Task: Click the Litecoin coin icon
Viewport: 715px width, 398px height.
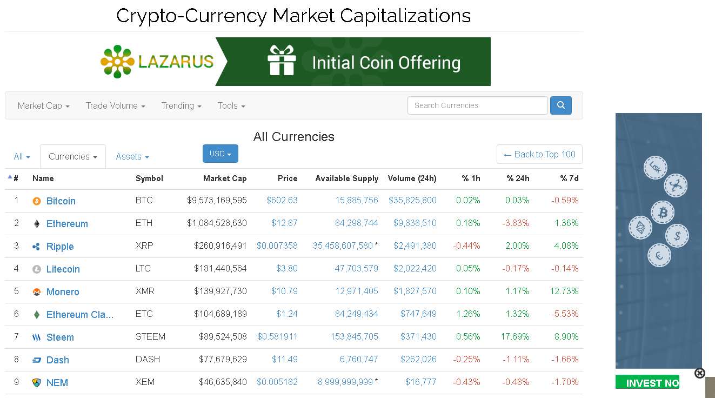Action: (37, 269)
